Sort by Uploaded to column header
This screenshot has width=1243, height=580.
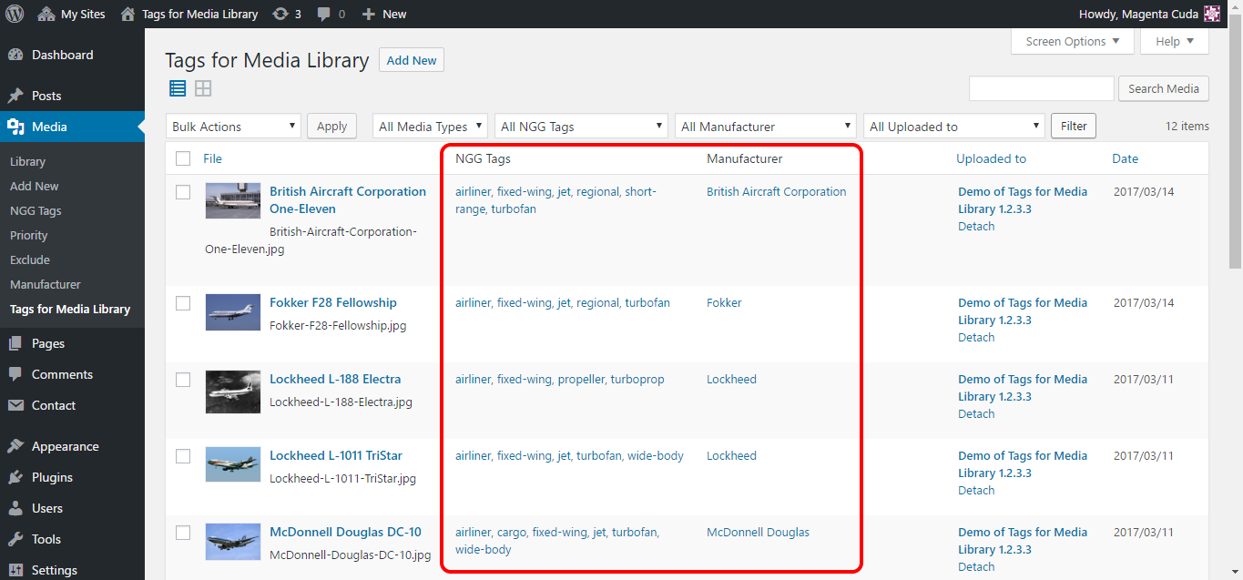point(991,158)
